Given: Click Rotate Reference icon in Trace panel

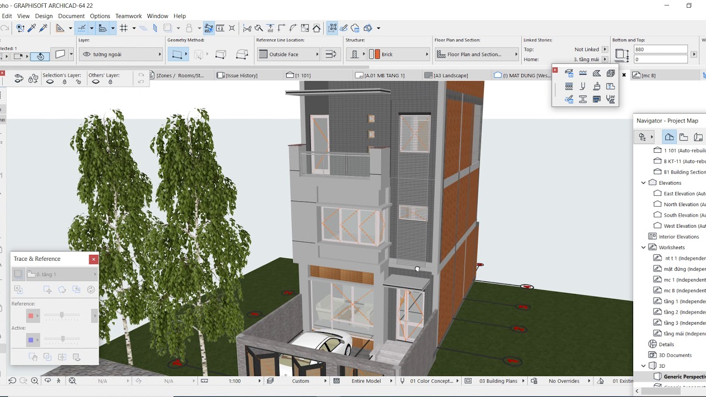Looking at the screenshot, I should pyautogui.click(x=62, y=289).
